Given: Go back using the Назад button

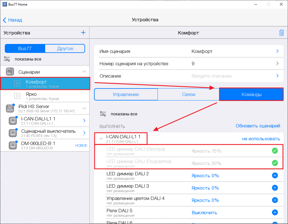Looking at the screenshot, I should (13, 20).
